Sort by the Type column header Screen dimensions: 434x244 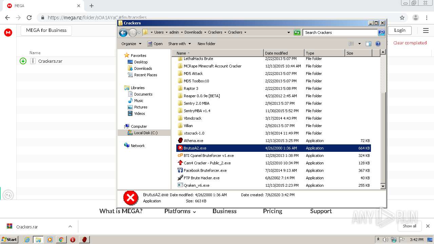[x=324, y=53]
